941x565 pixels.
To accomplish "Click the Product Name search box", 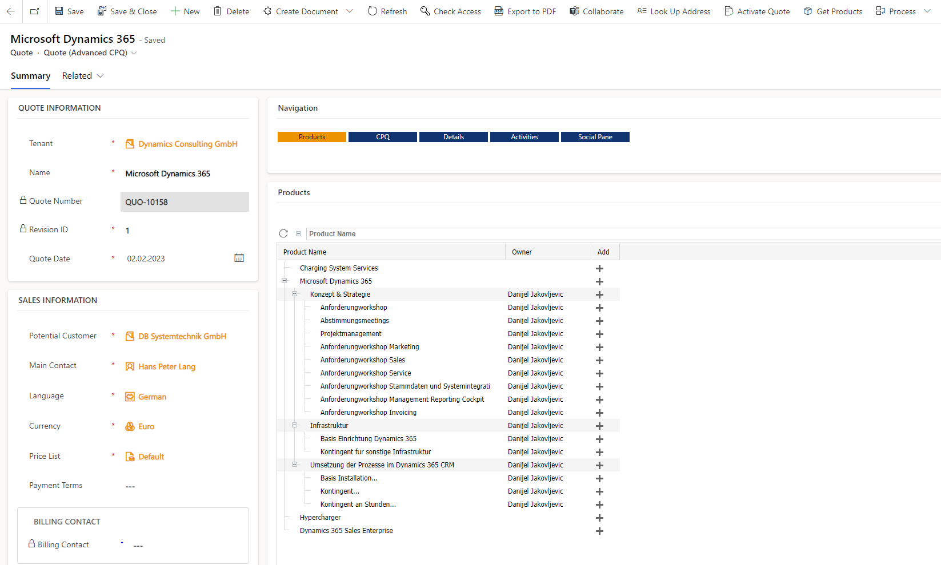I will pyautogui.click(x=623, y=234).
